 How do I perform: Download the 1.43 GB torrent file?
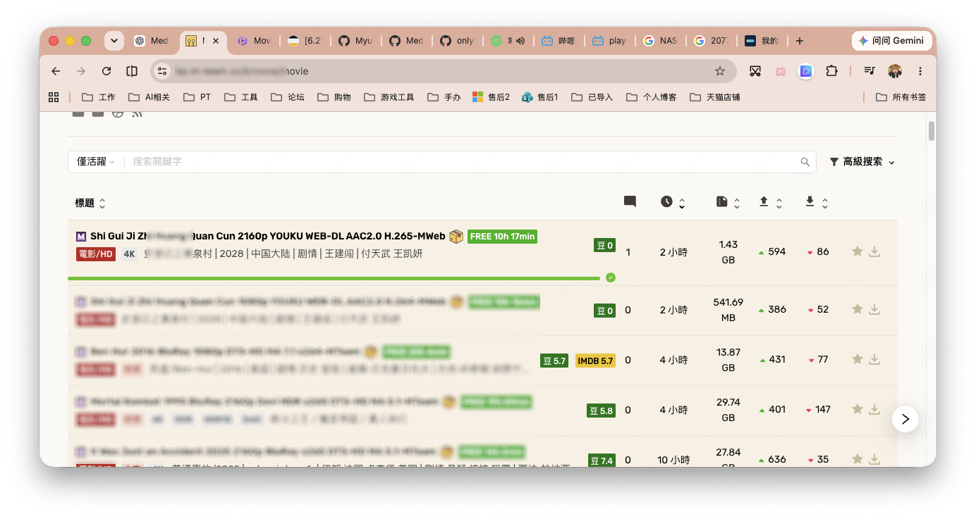tap(874, 251)
